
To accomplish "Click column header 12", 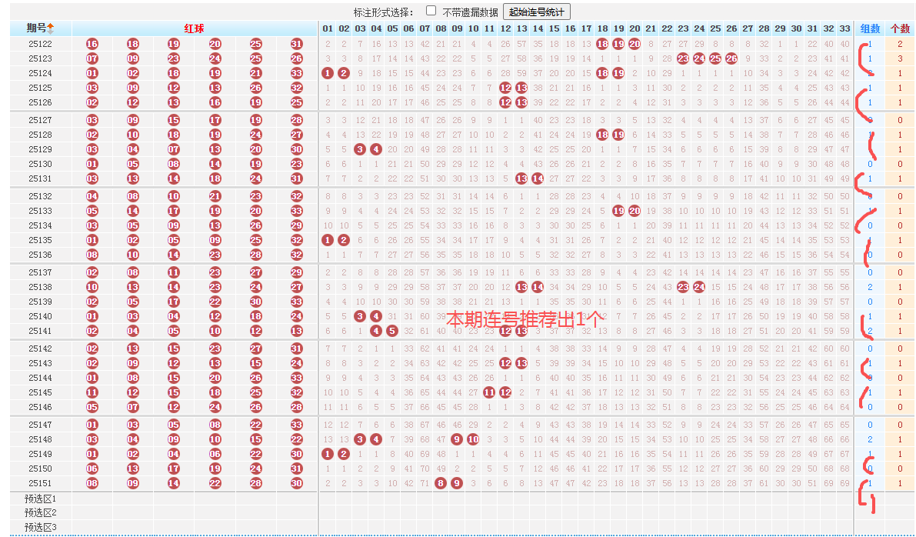I will [505, 28].
